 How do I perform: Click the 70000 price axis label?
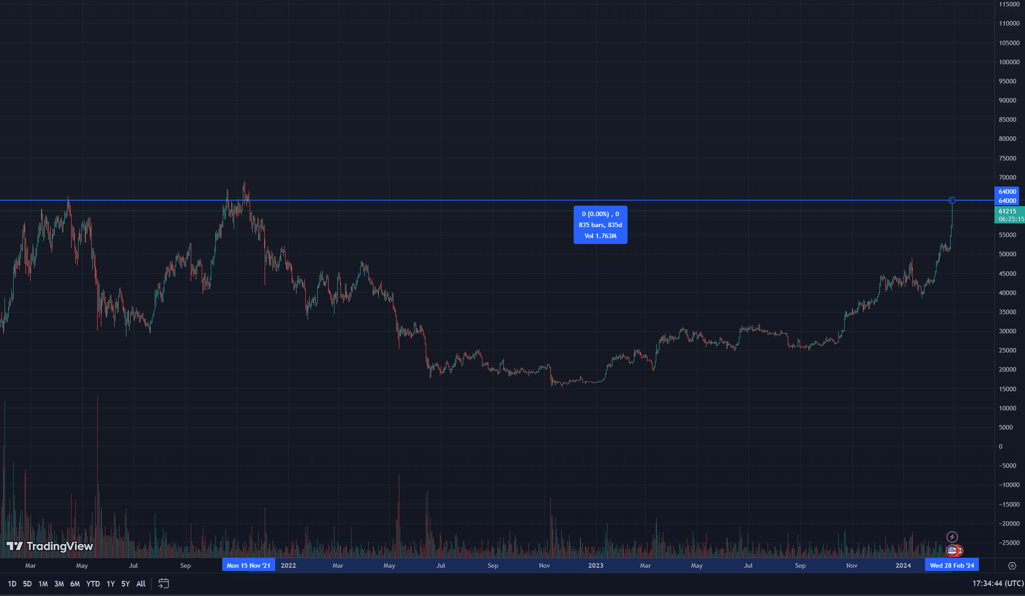[1007, 177]
